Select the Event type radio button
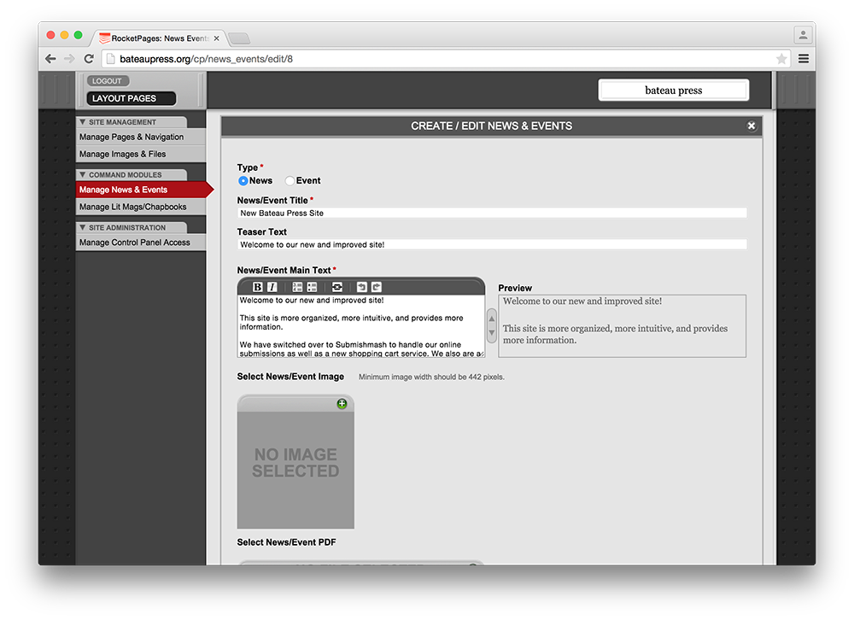This screenshot has height=620, width=854. (x=290, y=181)
